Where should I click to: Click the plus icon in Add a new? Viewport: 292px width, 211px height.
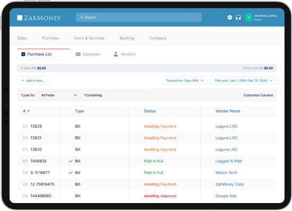(x=23, y=80)
